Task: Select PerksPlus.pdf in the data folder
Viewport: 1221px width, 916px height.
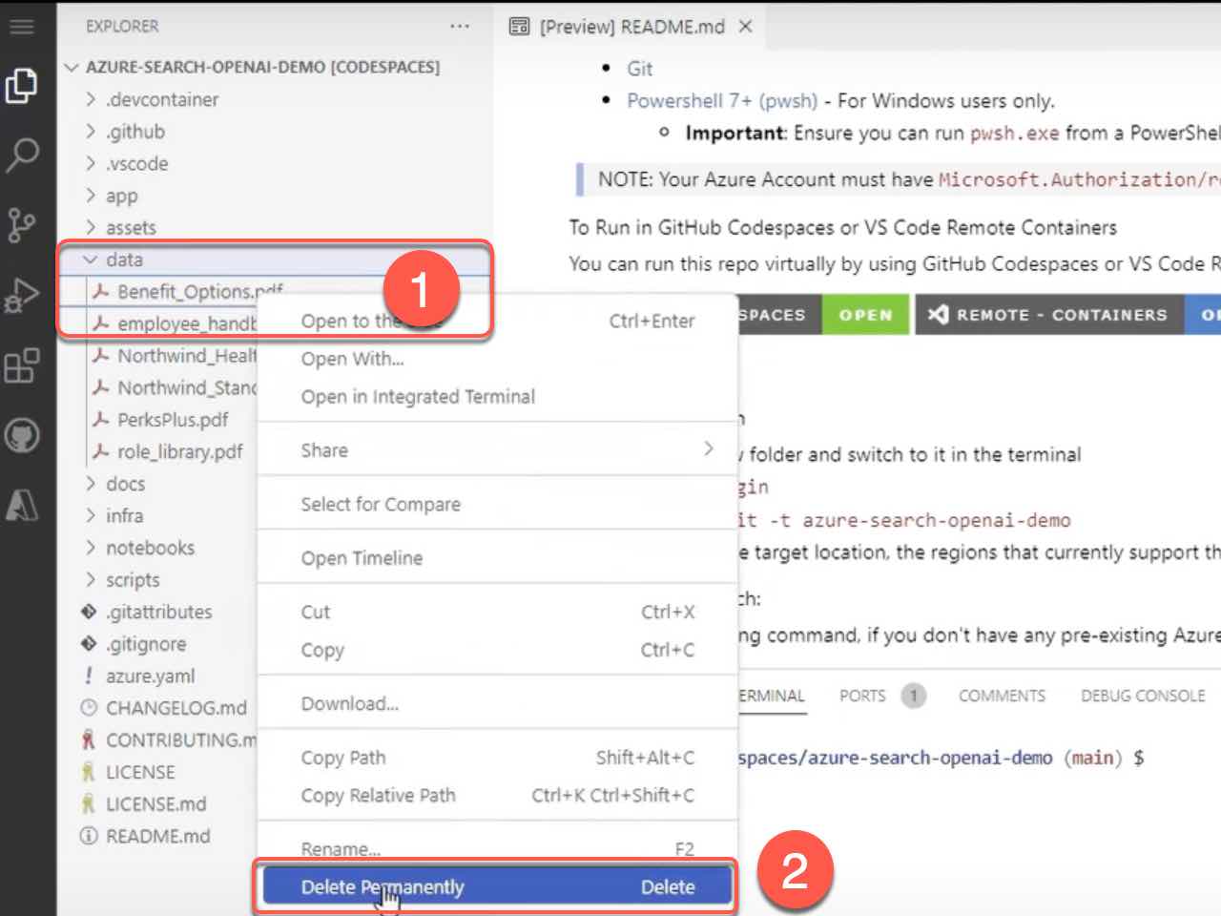Action: (160, 420)
